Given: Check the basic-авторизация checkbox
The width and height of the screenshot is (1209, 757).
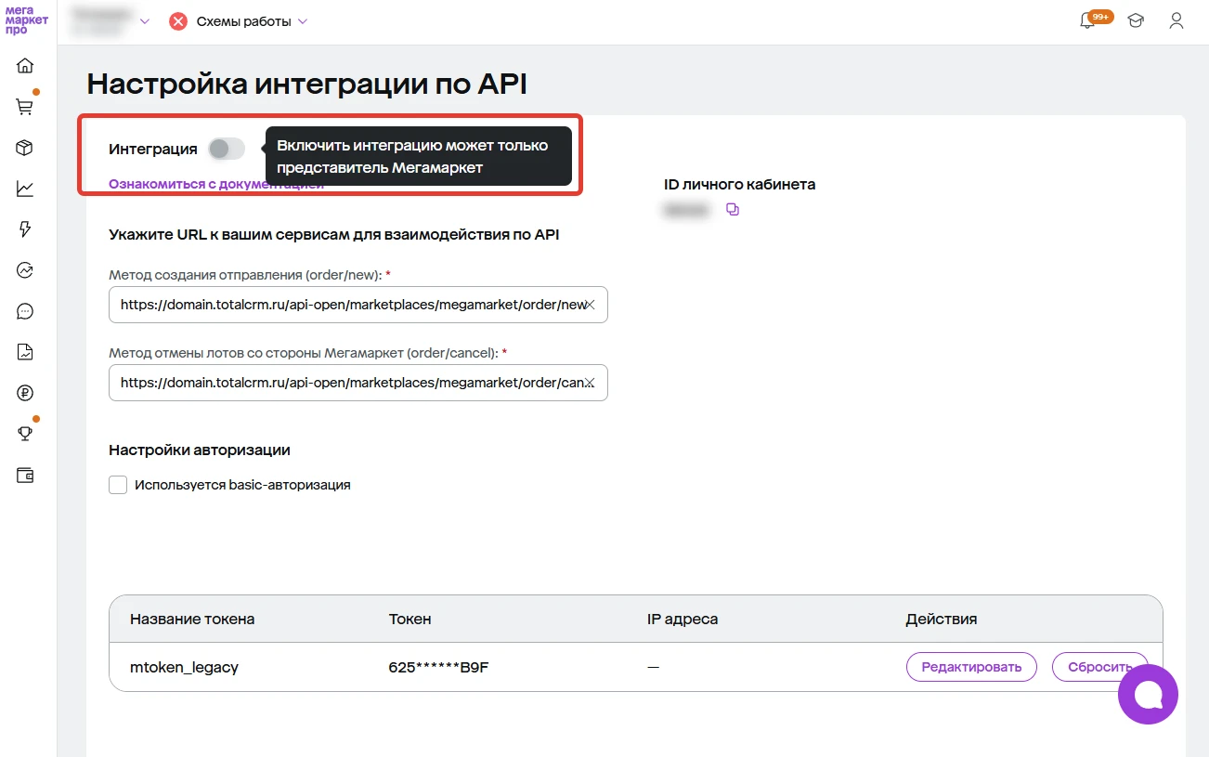Looking at the screenshot, I should [x=118, y=485].
